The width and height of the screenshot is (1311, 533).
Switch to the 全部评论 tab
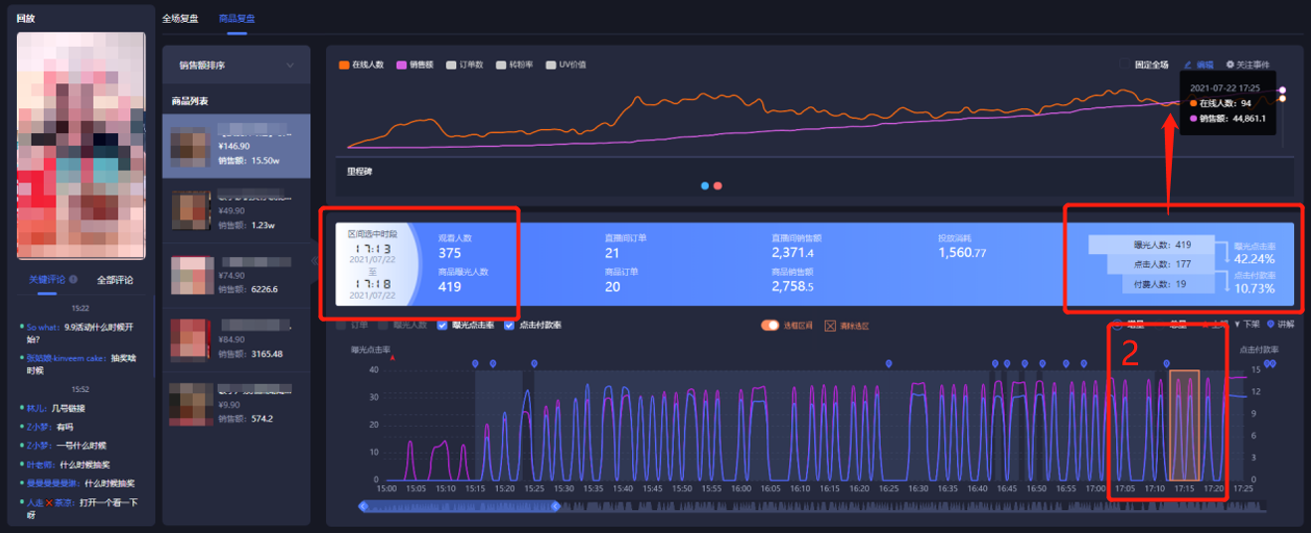(x=114, y=280)
